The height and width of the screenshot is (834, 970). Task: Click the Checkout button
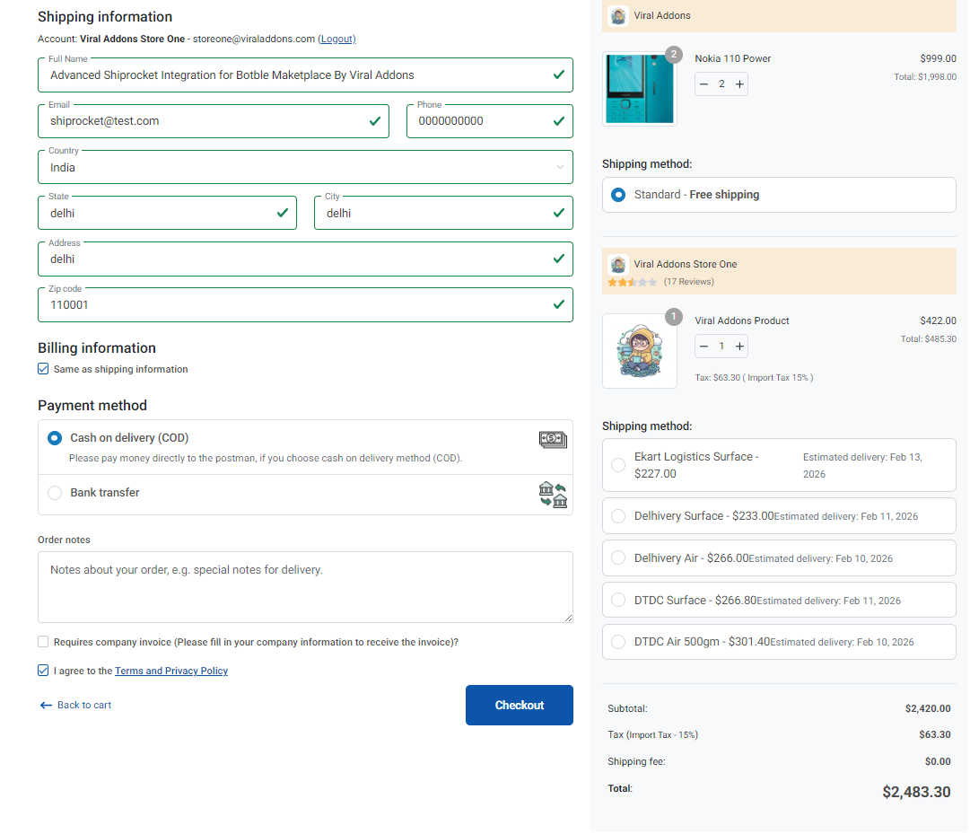coord(520,707)
